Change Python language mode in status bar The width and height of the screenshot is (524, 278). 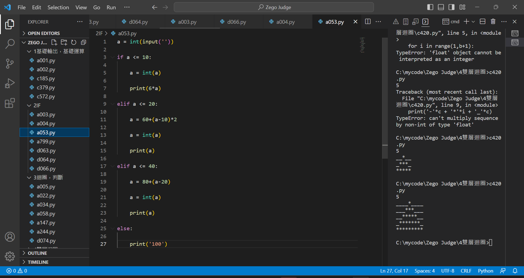pyautogui.click(x=485, y=271)
